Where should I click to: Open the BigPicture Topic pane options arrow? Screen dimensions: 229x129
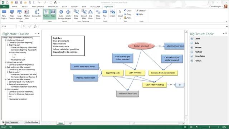click(x=223, y=33)
